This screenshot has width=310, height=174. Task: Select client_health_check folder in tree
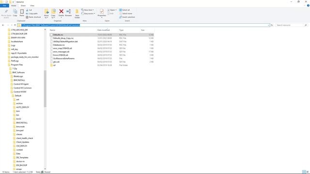(x=25, y=138)
